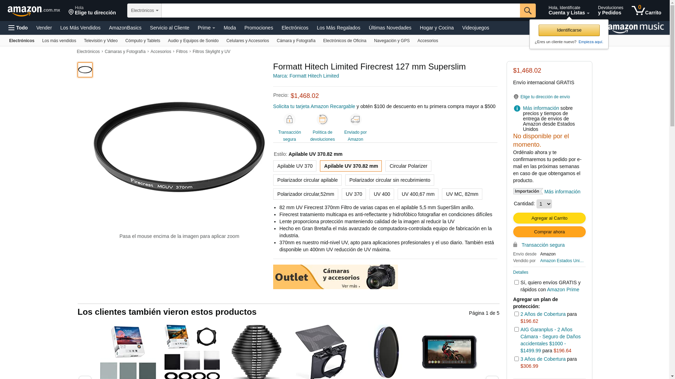Click the magnifying glass search button
Screen dimensions: 675x379
(x=528, y=11)
